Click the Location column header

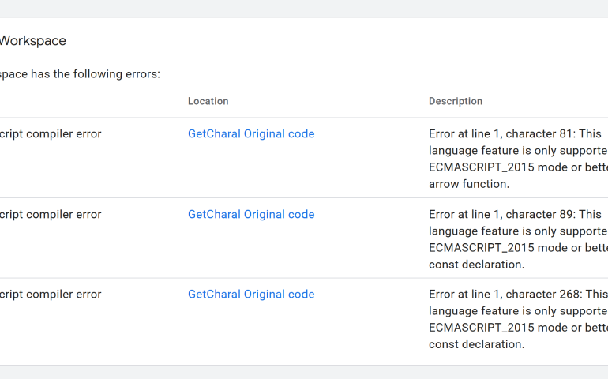[208, 101]
